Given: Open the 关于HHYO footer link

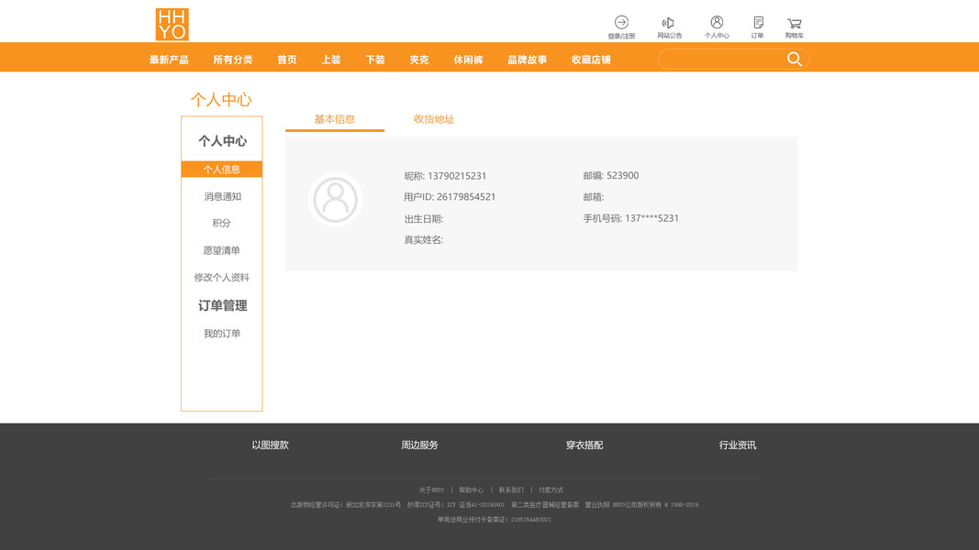Looking at the screenshot, I should pos(431,490).
